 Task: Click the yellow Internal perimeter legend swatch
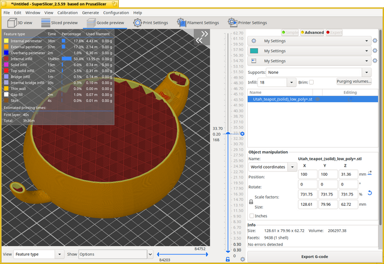point(6,41)
